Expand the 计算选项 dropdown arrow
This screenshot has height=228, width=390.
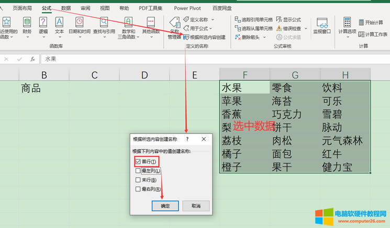pos(348,37)
